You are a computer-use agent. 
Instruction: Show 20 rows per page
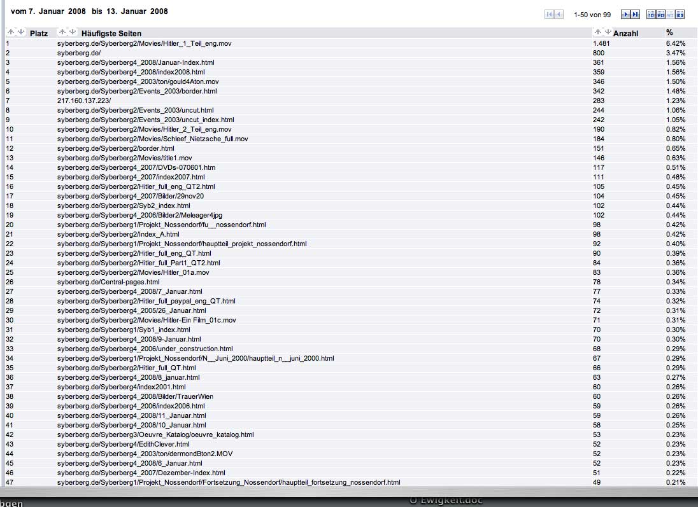click(x=661, y=15)
